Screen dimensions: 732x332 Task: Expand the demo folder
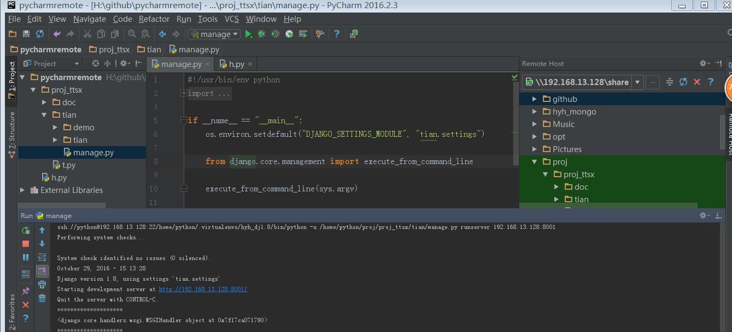click(x=55, y=128)
